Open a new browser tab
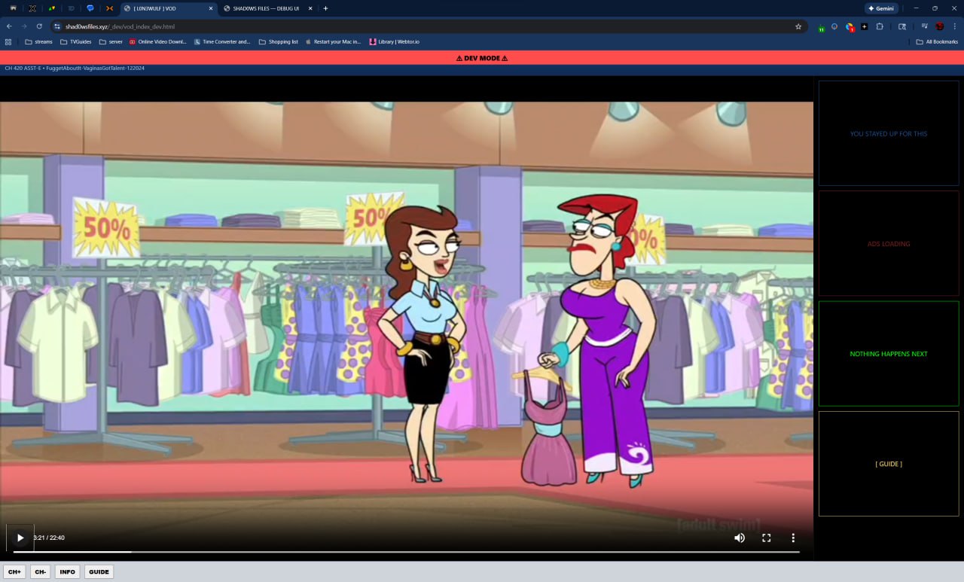Screen dimensions: 964x582 pos(325,8)
